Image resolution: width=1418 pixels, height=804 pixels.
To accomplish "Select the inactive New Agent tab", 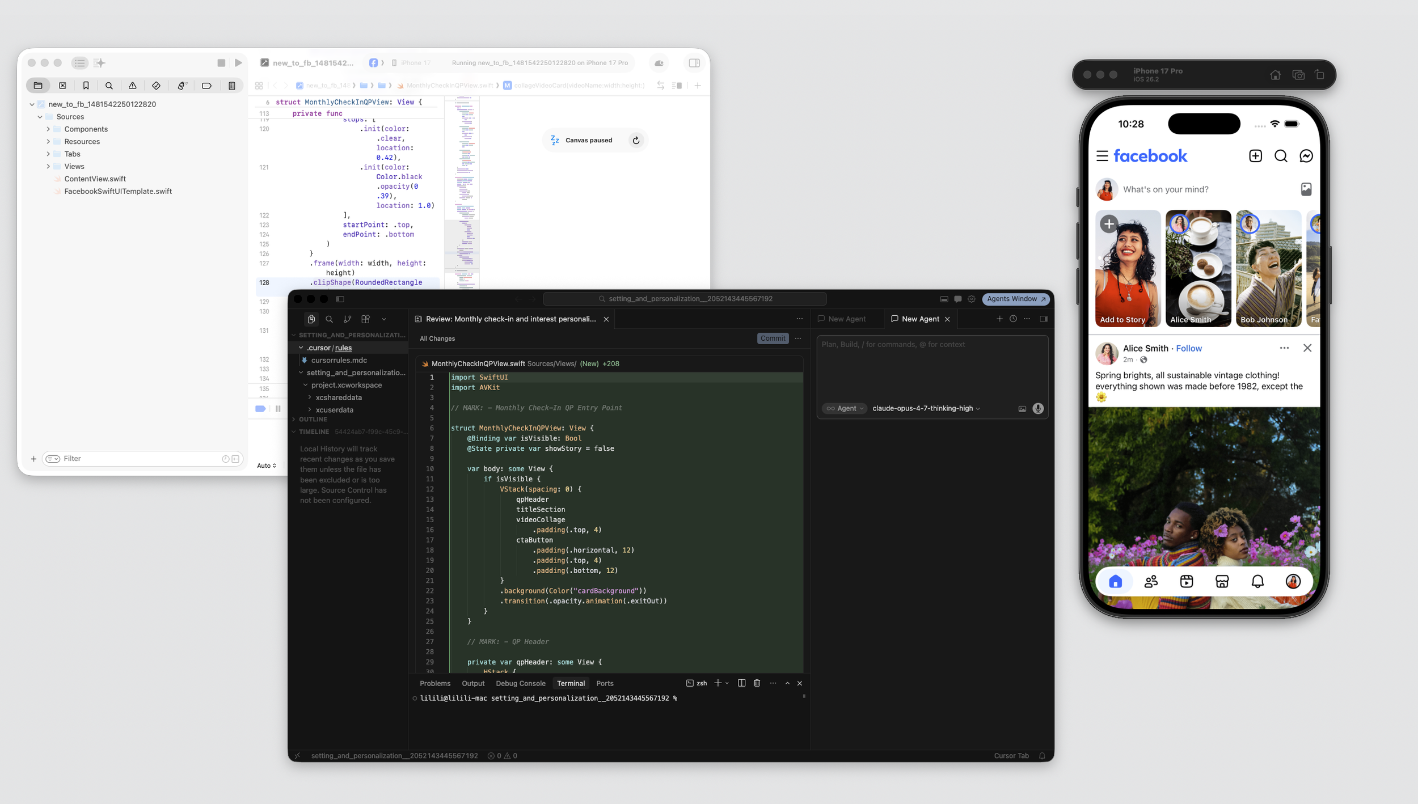I will (x=846, y=319).
